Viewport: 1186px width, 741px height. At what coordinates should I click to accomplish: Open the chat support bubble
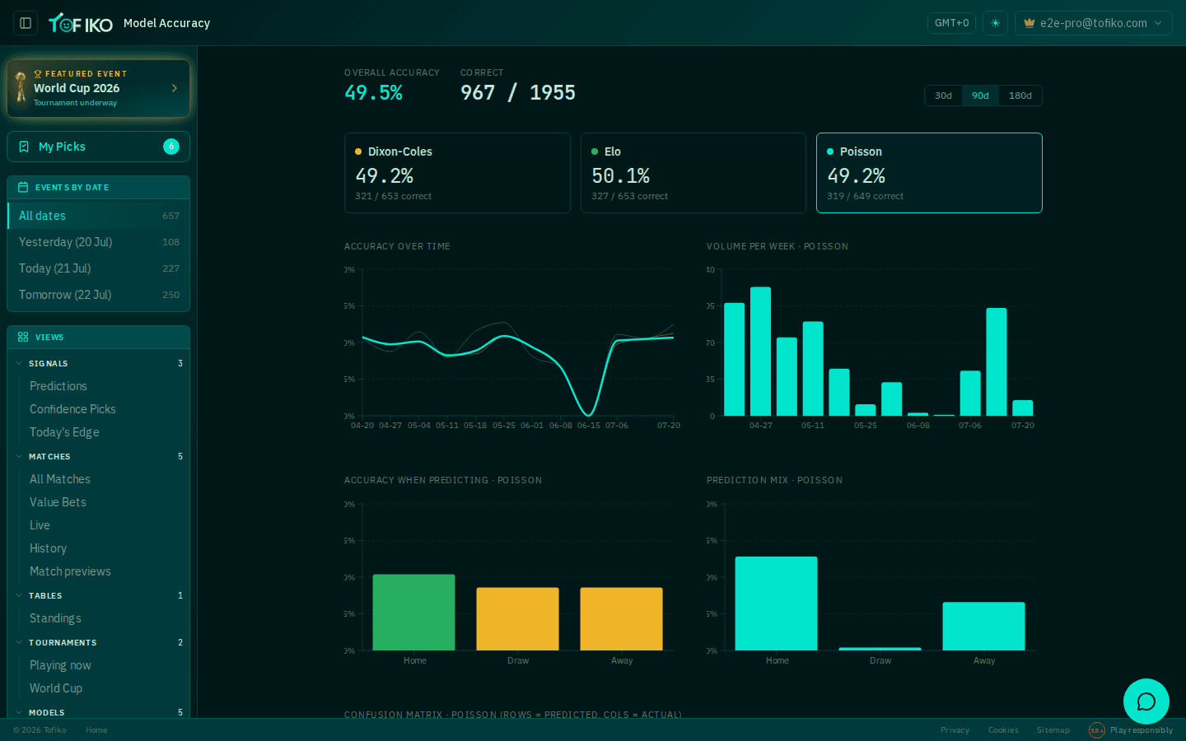(x=1146, y=701)
